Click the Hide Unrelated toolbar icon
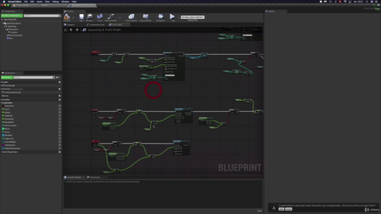381x214 pixels. (x=111, y=17)
